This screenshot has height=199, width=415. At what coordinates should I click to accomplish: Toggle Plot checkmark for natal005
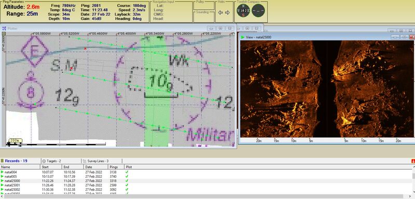[x=127, y=177]
